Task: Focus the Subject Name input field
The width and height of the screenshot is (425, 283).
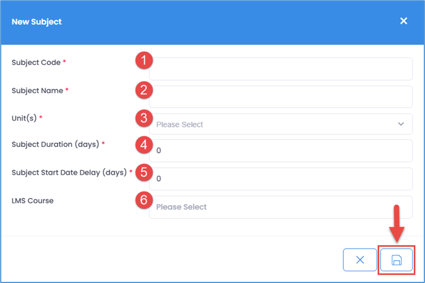Action: point(281,97)
